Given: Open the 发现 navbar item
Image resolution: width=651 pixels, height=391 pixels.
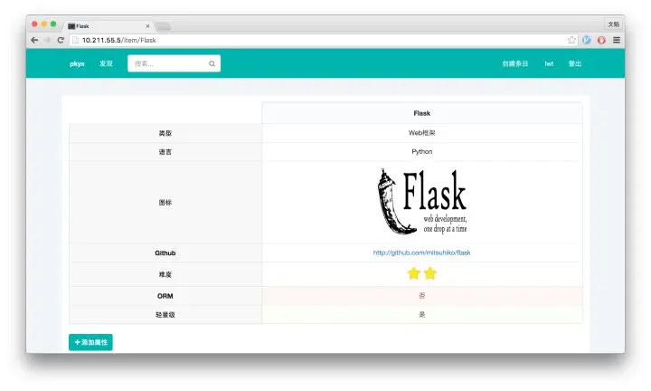Looking at the screenshot, I should coord(106,63).
